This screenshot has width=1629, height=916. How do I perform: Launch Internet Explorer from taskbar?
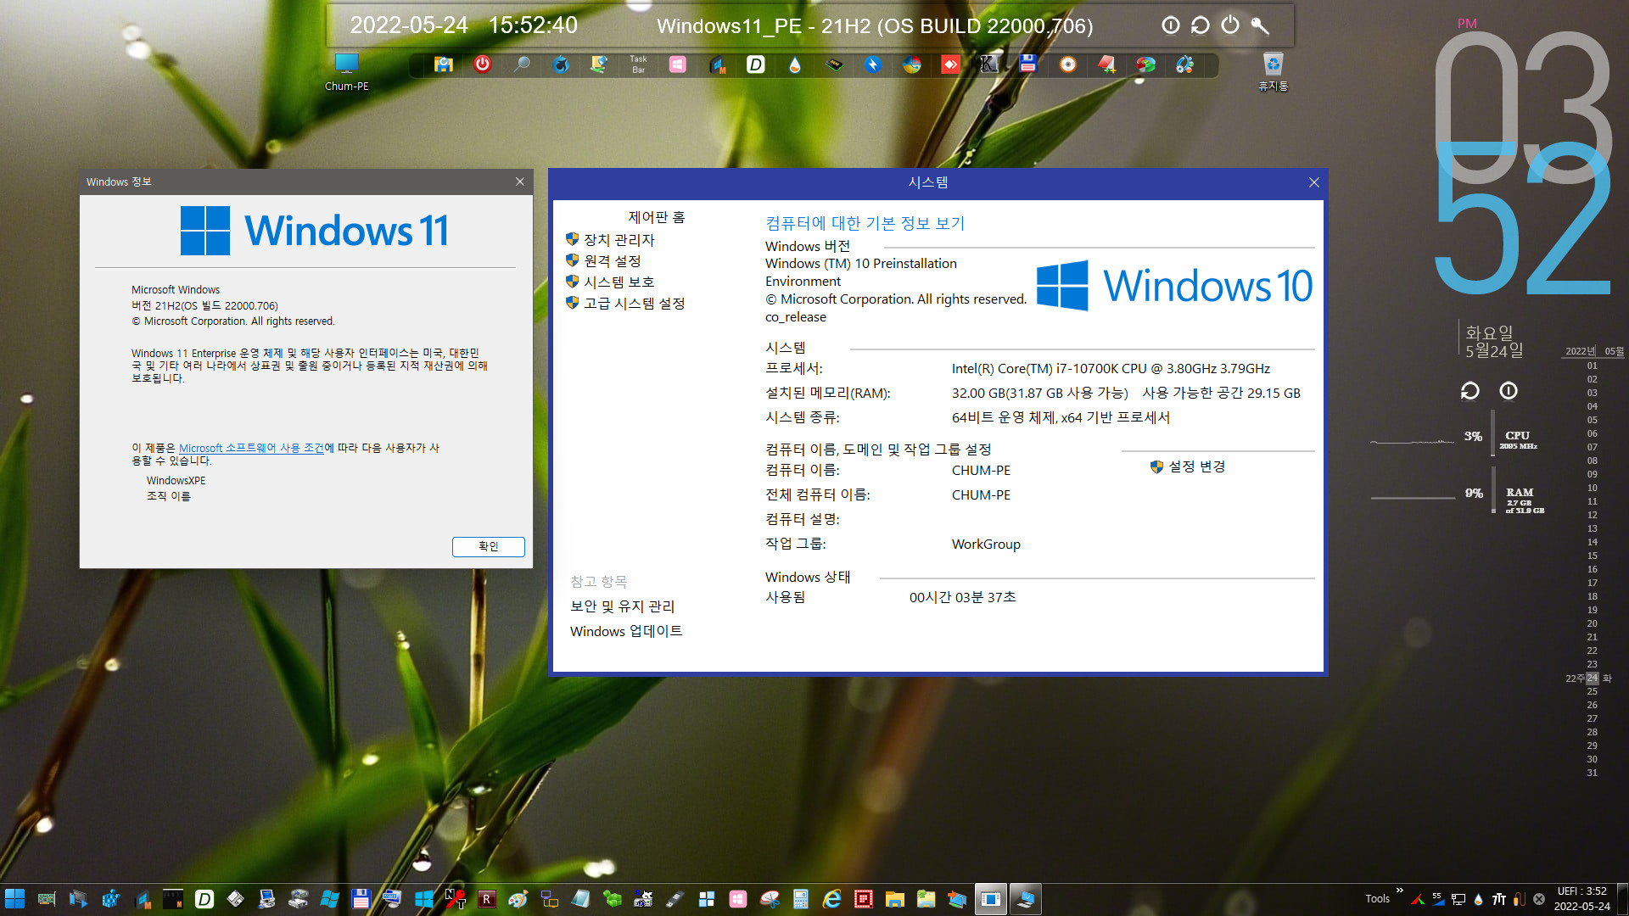point(831,899)
